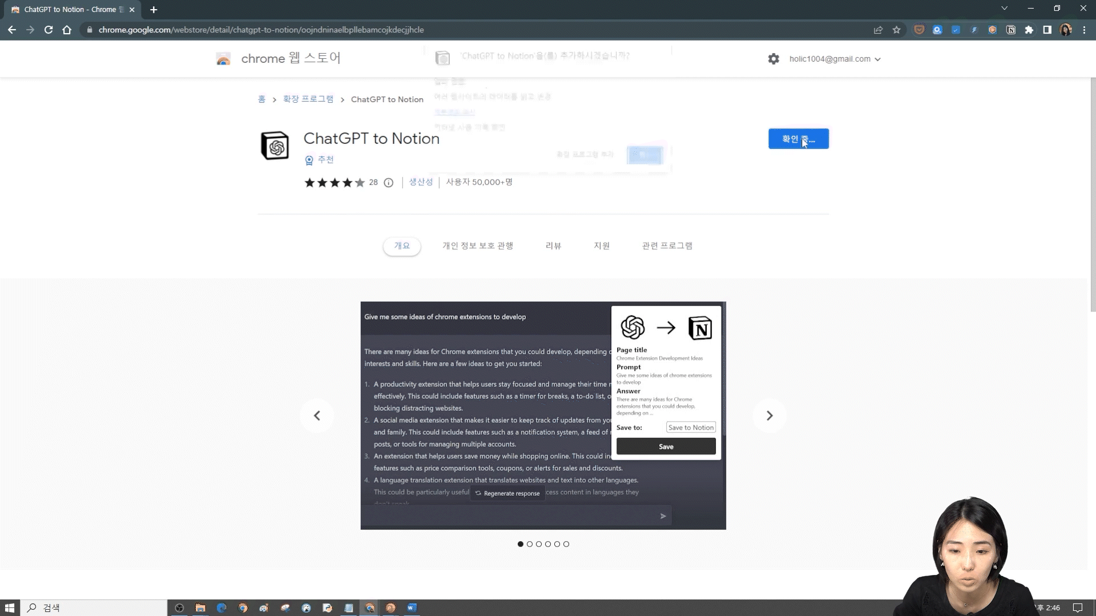Show next screenshot in carousel
Viewport: 1096px width, 616px height.
tap(769, 416)
